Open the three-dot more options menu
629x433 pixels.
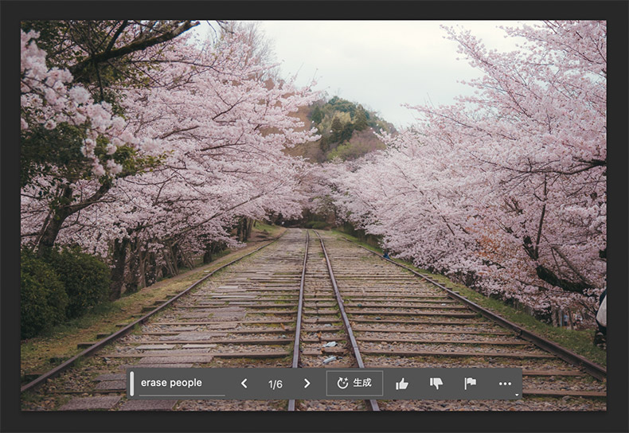pos(505,383)
